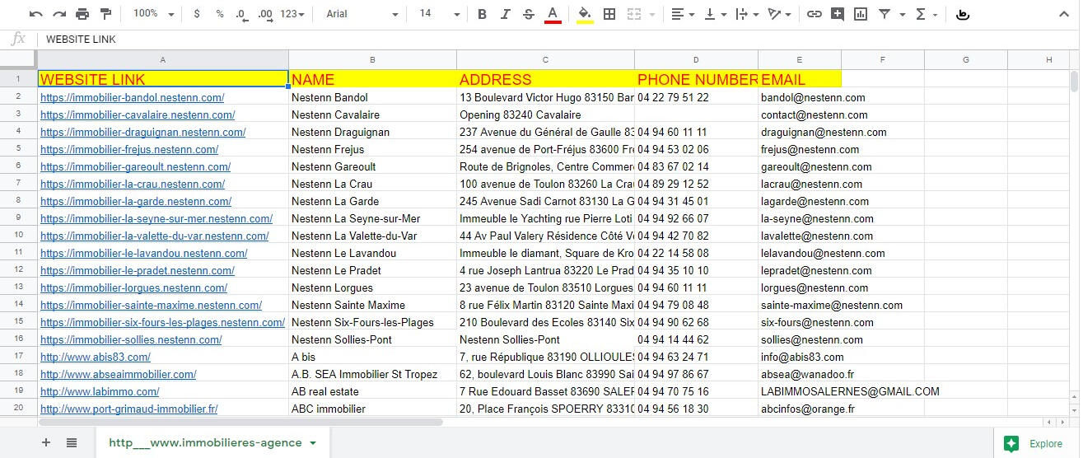The image size is (1083, 458).
Task: Open the borders tool
Action: [x=609, y=14]
